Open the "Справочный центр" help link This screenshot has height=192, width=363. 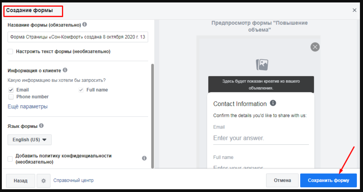coord(73,181)
